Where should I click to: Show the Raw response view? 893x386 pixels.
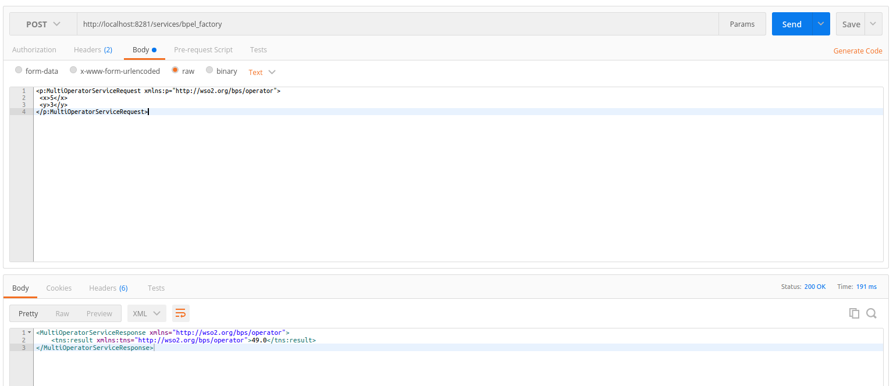(62, 313)
